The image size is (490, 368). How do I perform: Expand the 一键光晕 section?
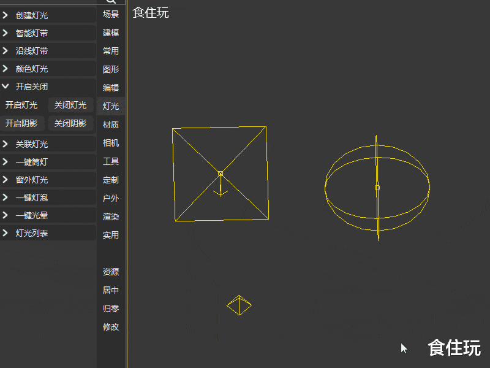pos(48,215)
